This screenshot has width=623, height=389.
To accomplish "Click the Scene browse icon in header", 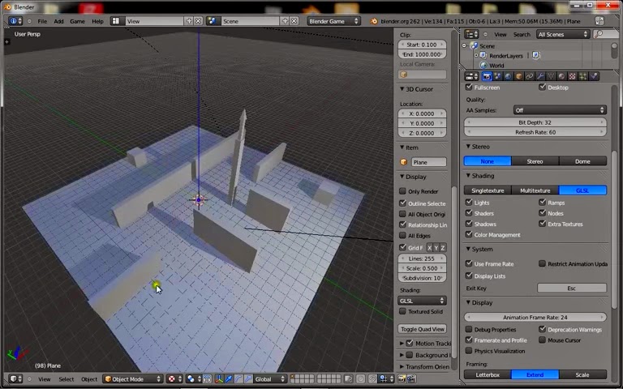I will click(x=213, y=21).
